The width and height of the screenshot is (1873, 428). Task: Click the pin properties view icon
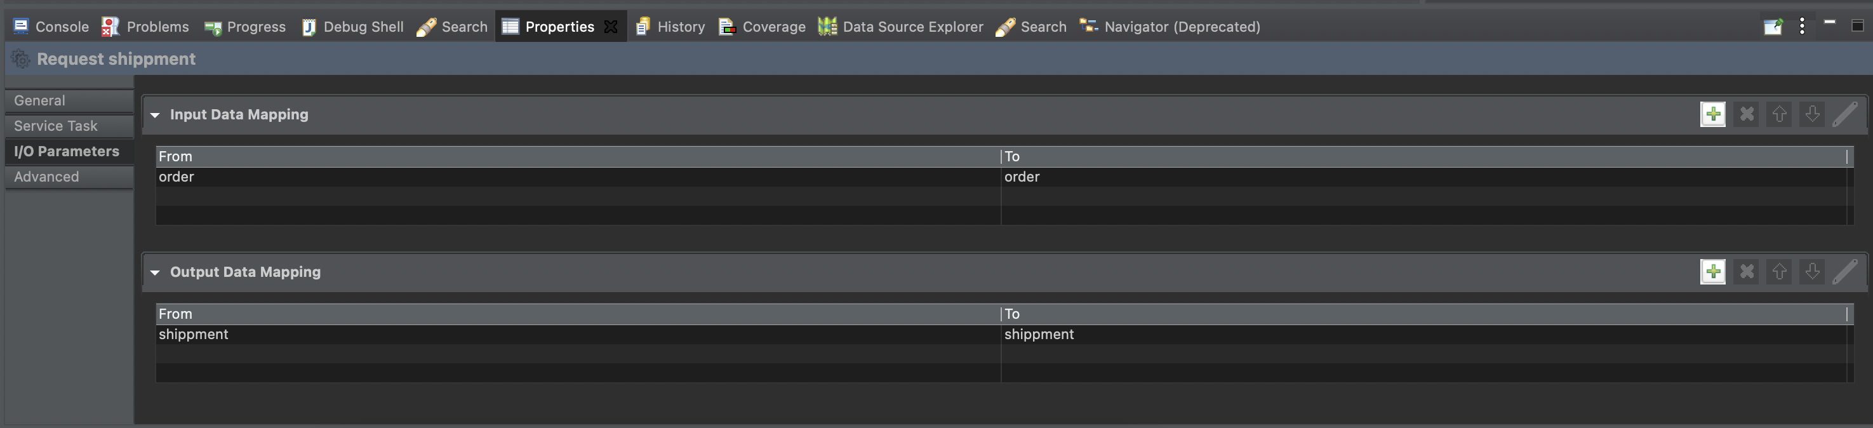pyautogui.click(x=1773, y=26)
